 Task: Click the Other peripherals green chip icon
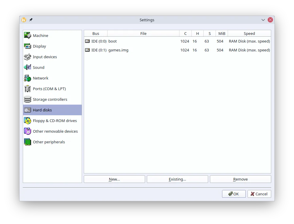(28, 142)
